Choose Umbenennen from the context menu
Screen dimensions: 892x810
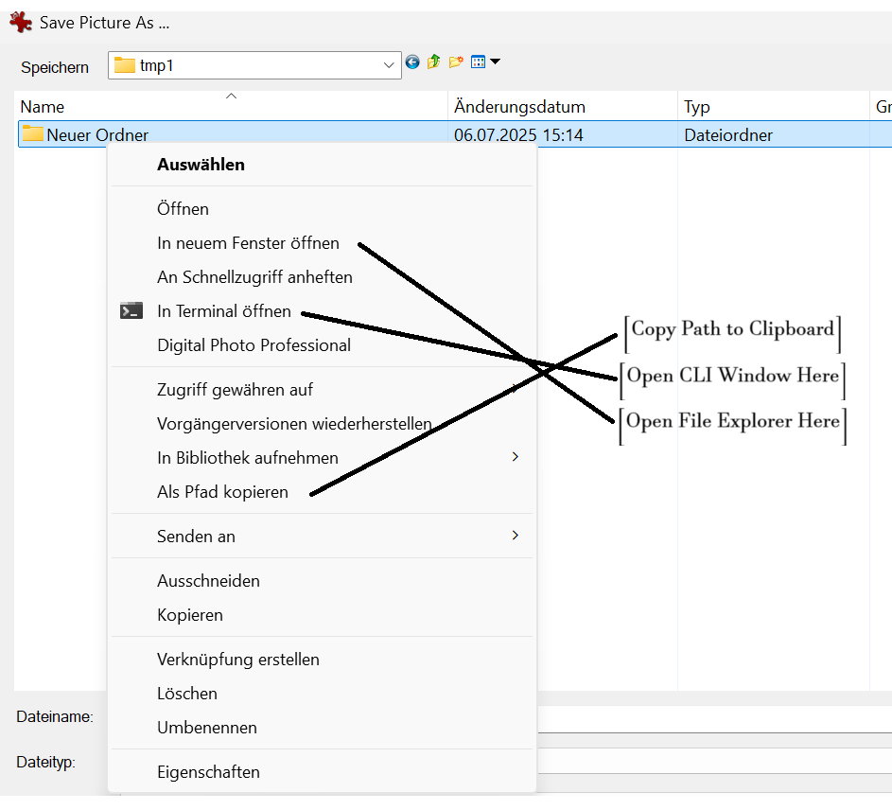click(206, 728)
